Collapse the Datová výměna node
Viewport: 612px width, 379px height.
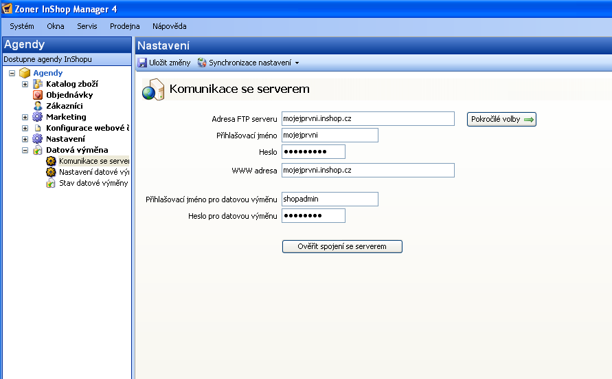[25, 150]
